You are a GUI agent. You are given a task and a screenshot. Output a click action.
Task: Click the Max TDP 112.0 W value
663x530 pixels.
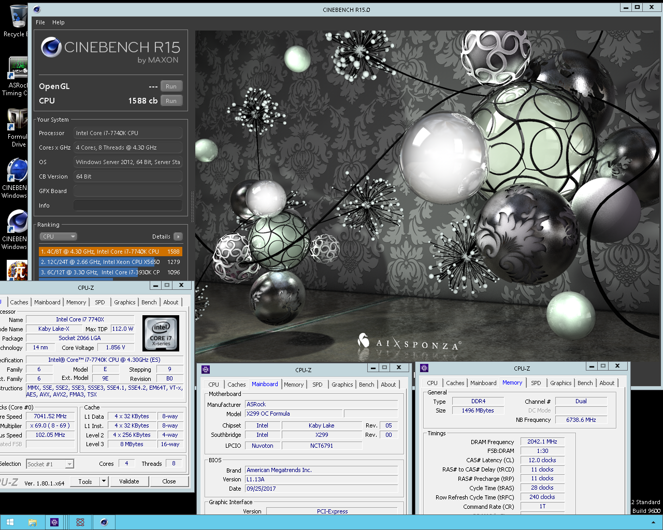pyautogui.click(x=123, y=329)
